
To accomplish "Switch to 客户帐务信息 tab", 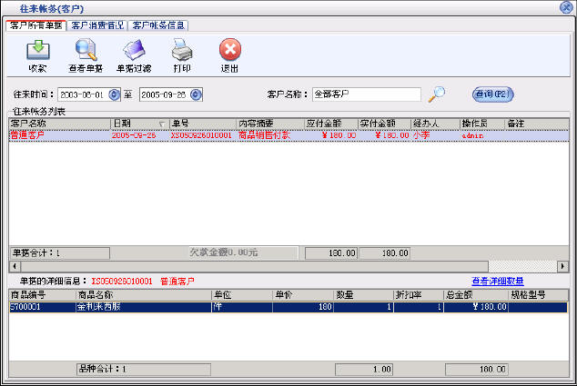I will 159,25.
